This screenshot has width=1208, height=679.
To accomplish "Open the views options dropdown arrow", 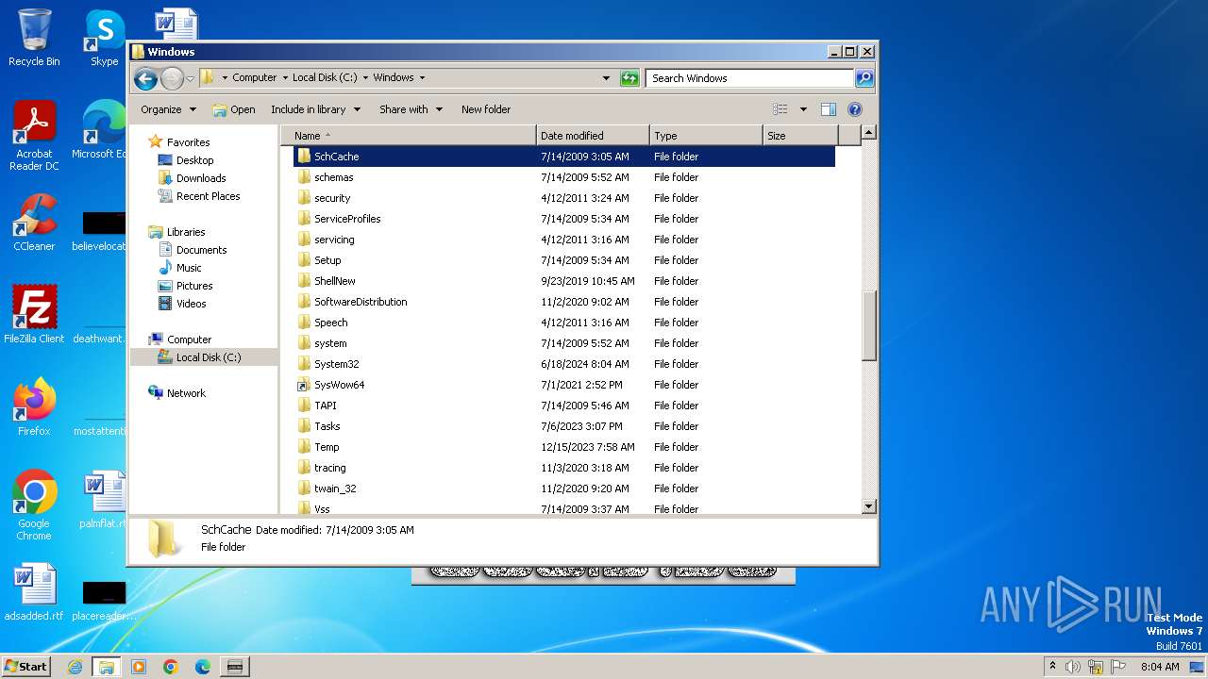I will click(x=803, y=109).
